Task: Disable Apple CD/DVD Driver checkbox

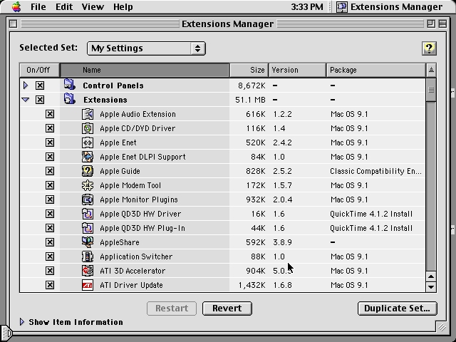Action: pyautogui.click(x=50, y=128)
